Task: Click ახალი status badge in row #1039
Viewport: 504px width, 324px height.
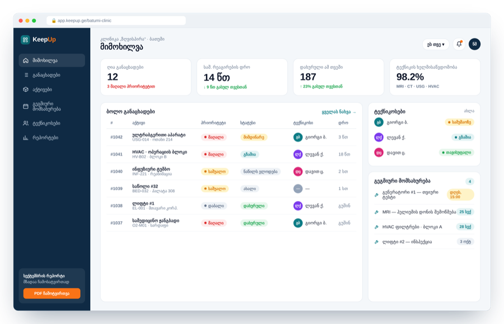Action: (250, 189)
